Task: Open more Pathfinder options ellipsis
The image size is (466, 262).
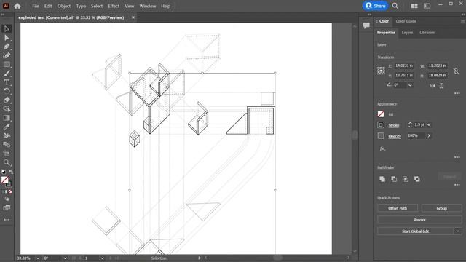Action: coord(457,185)
